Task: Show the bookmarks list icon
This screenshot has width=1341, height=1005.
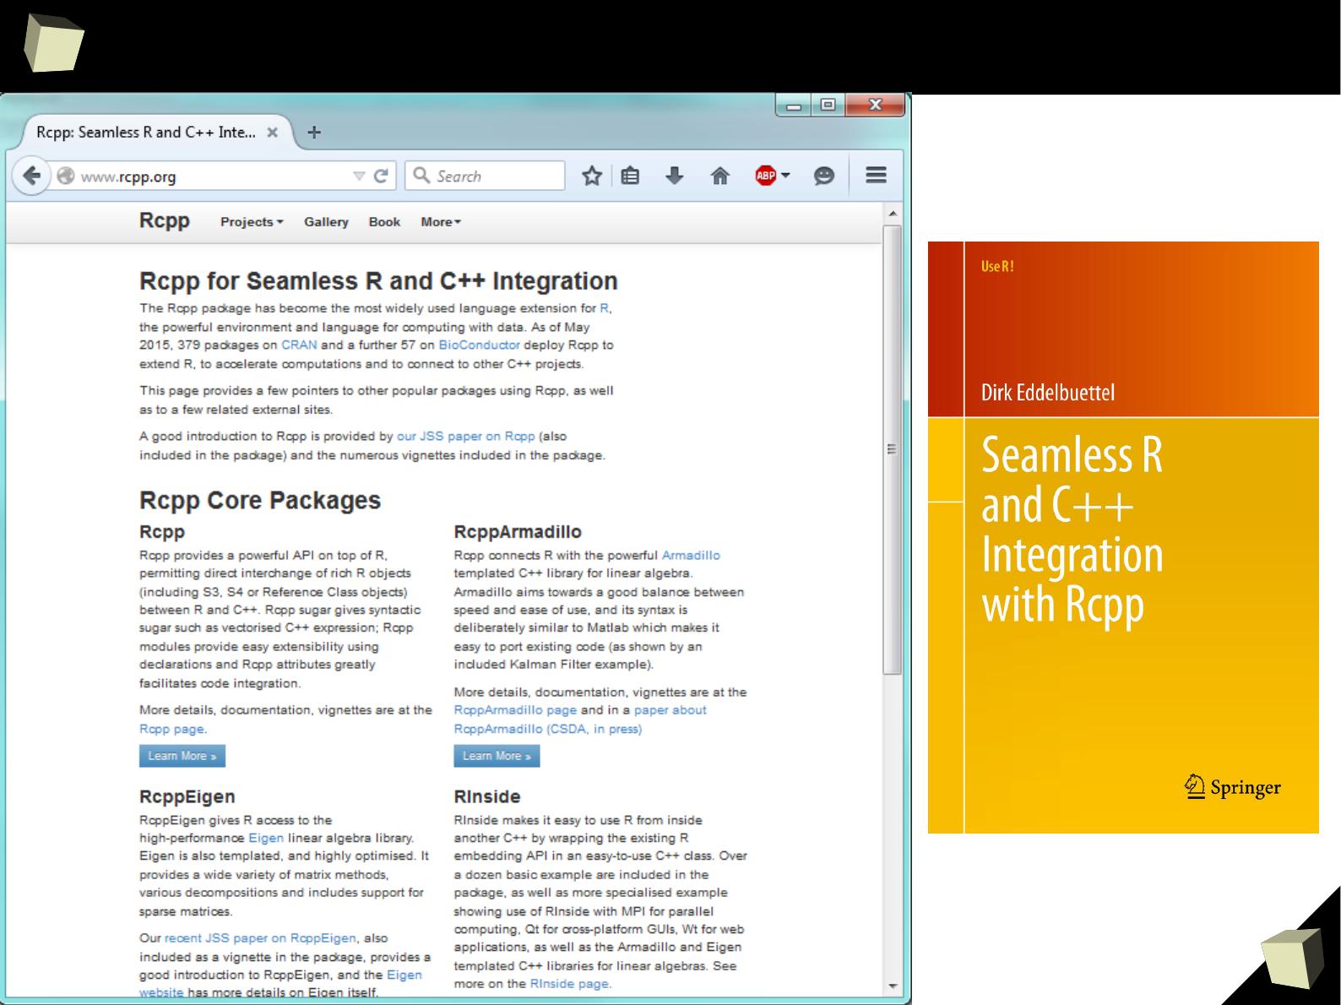Action: pos(630,176)
